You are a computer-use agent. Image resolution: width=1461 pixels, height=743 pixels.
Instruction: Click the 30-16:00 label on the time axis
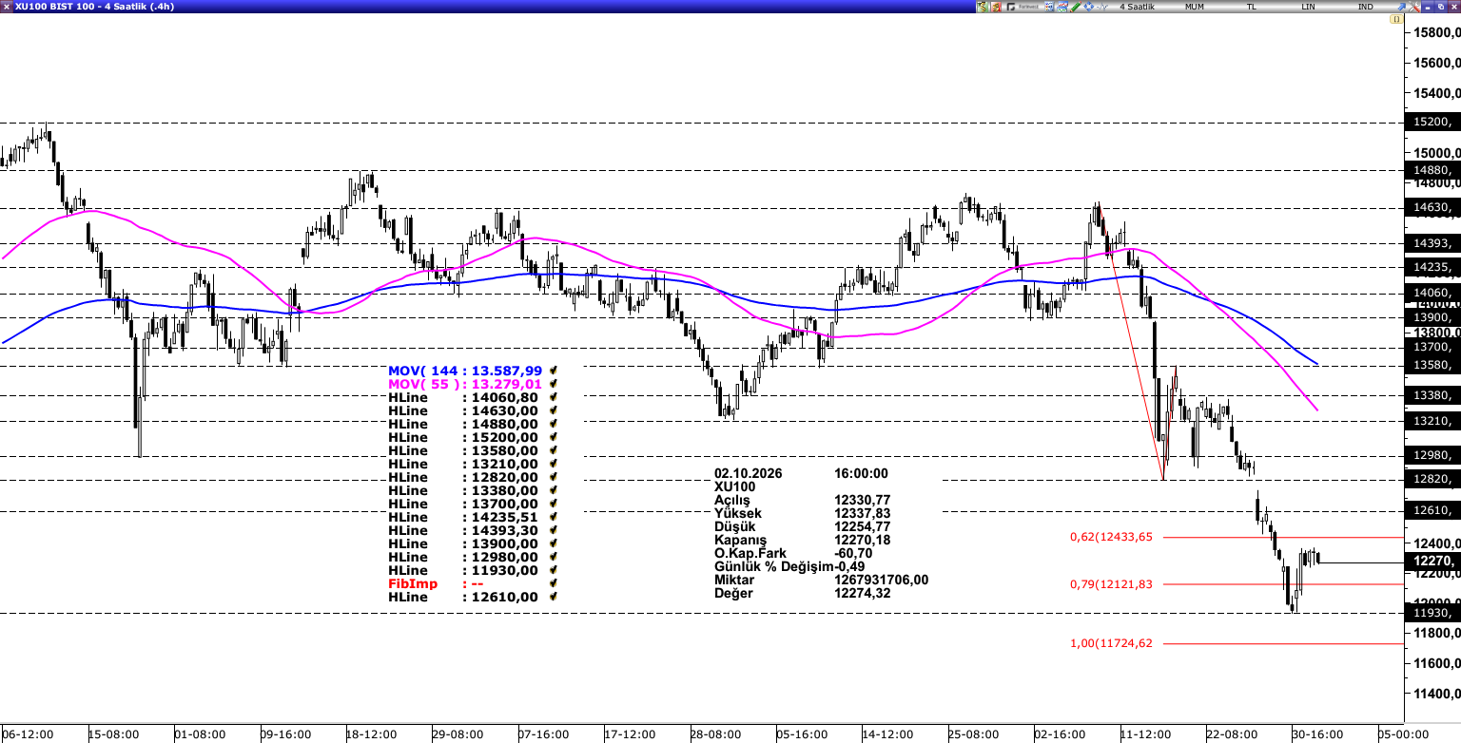1317,734
